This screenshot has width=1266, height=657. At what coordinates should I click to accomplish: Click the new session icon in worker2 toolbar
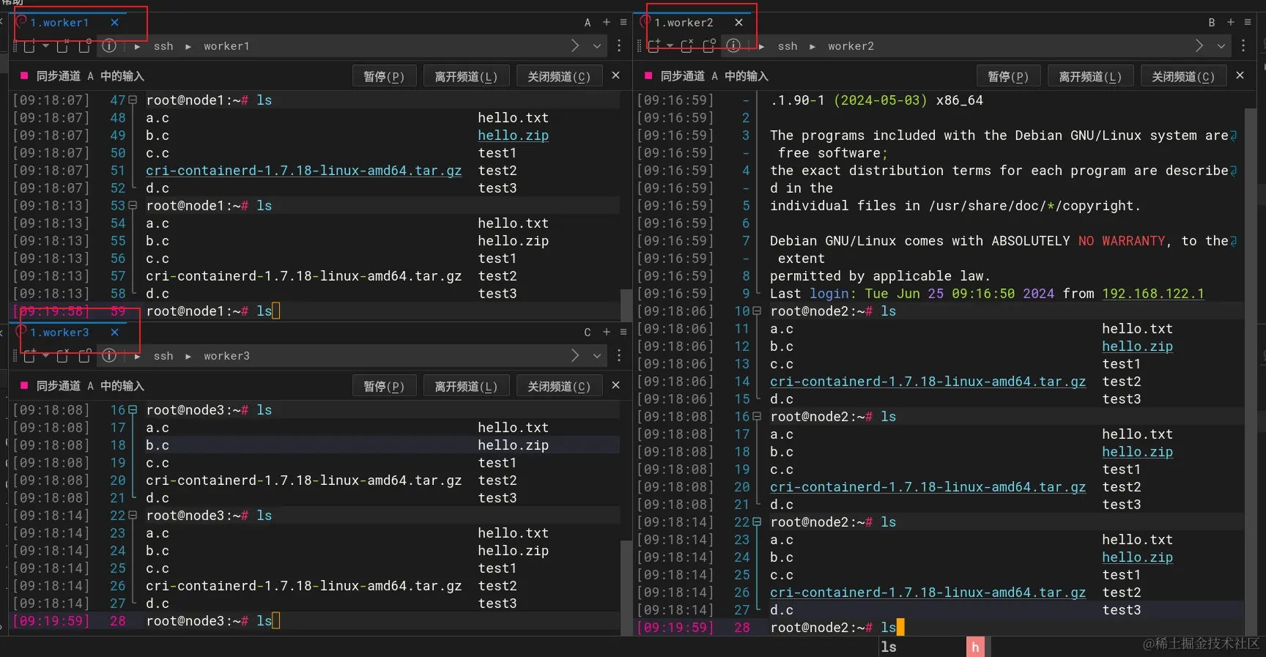coord(654,46)
